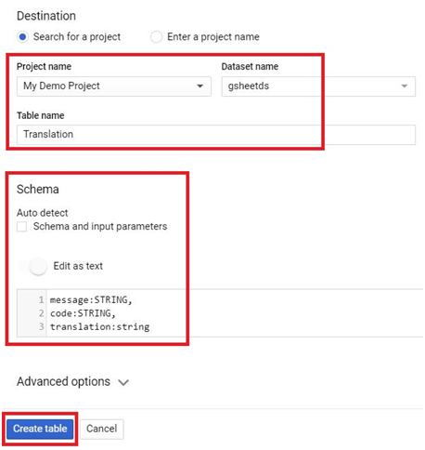Click line 2 code:STRING in schema editor
This screenshot has height=450, width=425.
click(x=83, y=313)
